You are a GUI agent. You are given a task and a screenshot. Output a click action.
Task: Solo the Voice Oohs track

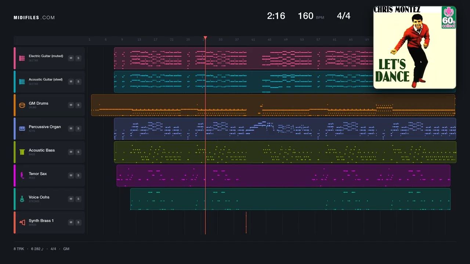pos(78,199)
